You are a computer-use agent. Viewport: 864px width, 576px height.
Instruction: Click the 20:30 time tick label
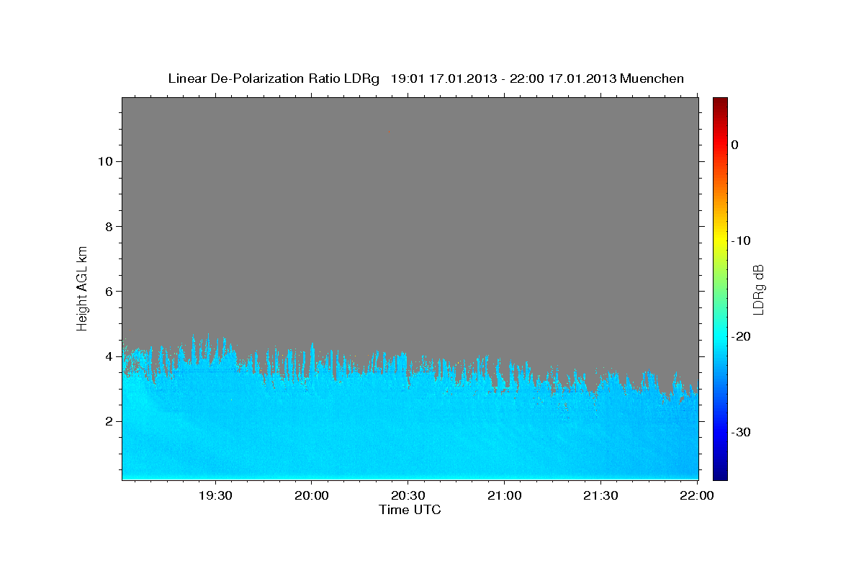point(408,495)
